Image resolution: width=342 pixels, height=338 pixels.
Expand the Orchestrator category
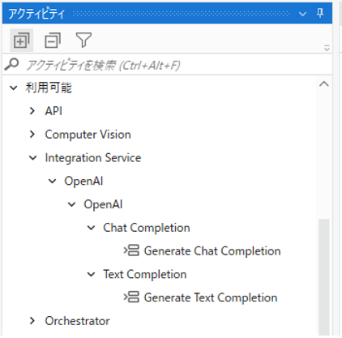(32, 321)
